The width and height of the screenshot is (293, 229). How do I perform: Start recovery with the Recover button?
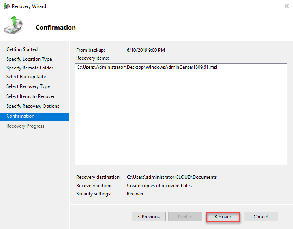point(223,217)
